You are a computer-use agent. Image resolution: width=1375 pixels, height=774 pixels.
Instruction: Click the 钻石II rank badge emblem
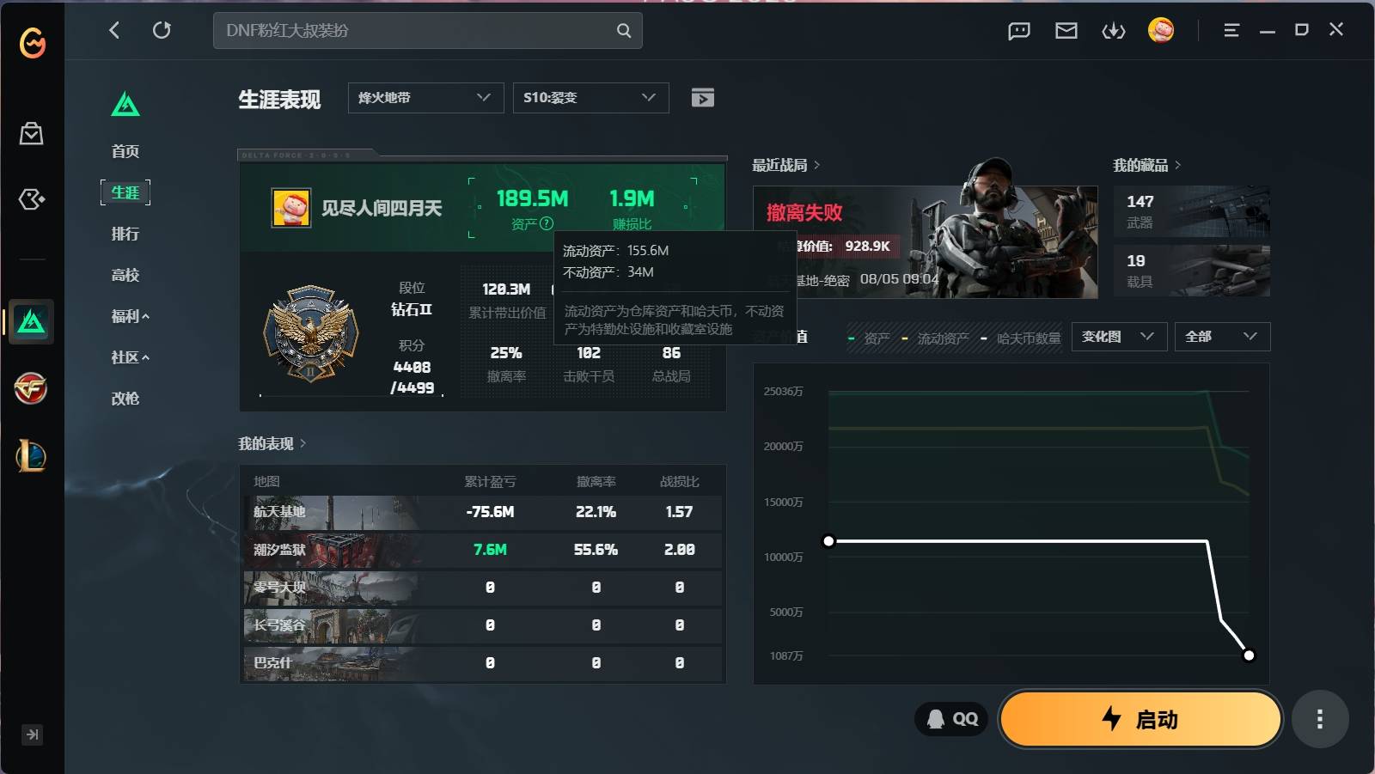pos(310,334)
